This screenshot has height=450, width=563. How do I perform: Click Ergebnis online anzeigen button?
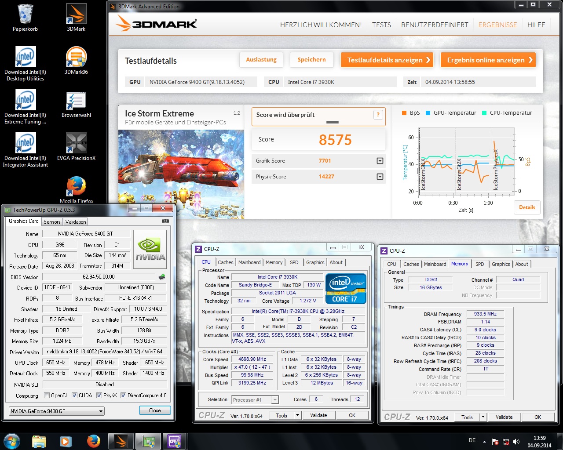click(x=488, y=60)
